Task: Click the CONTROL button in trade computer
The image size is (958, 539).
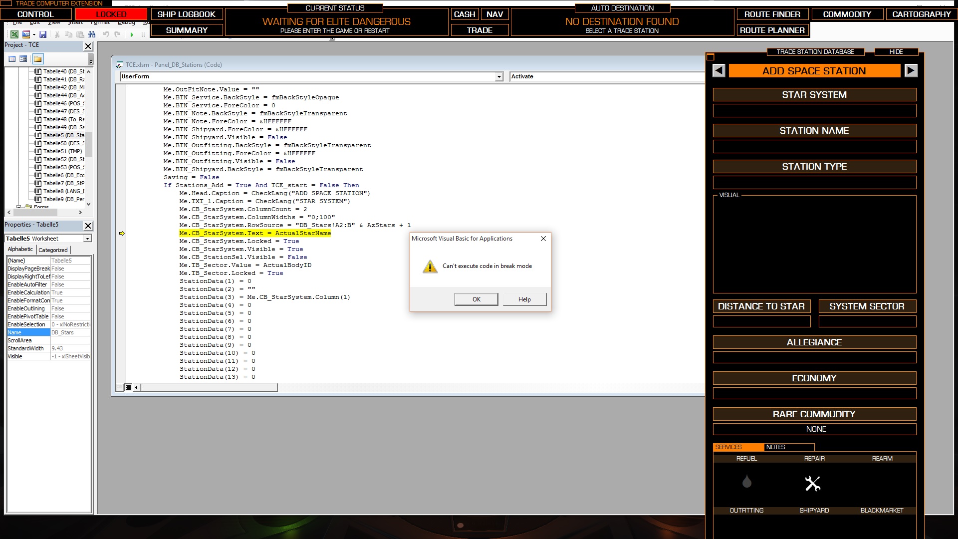Action: (x=35, y=14)
